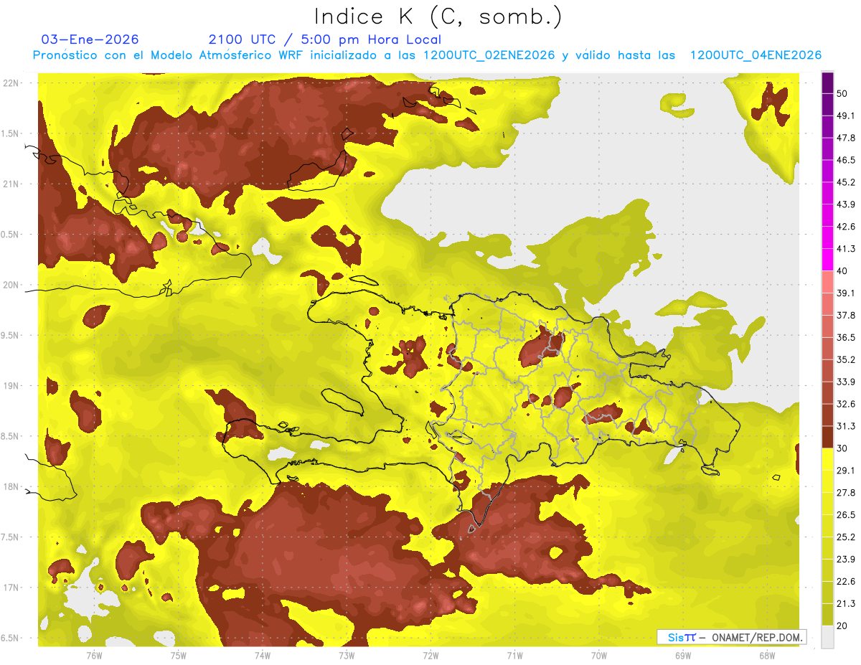Screen dimensions: 861x665
Task: Click the date label "03-Ene-2026"
Action: tap(90, 39)
